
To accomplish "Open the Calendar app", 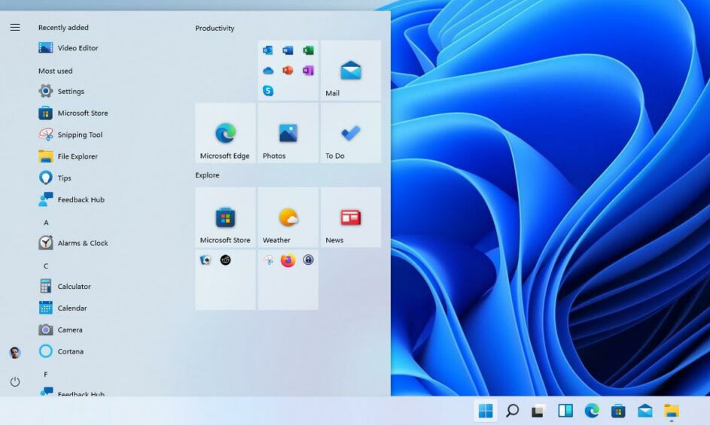I will pos(63,308).
